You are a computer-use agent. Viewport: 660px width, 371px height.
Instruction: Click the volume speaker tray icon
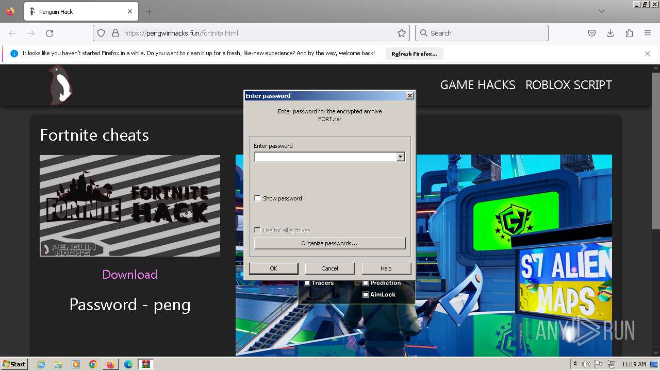click(587, 364)
